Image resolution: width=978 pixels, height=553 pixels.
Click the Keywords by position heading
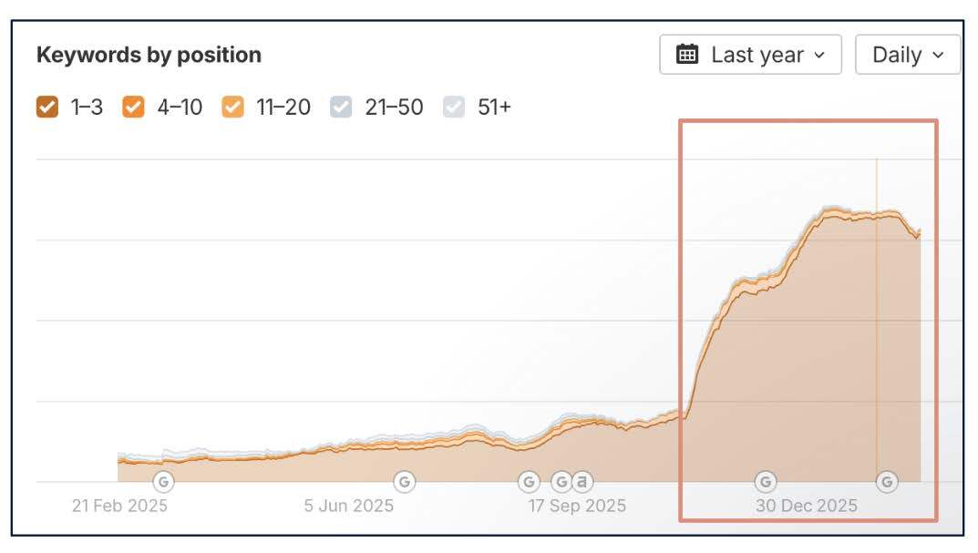coord(149,55)
